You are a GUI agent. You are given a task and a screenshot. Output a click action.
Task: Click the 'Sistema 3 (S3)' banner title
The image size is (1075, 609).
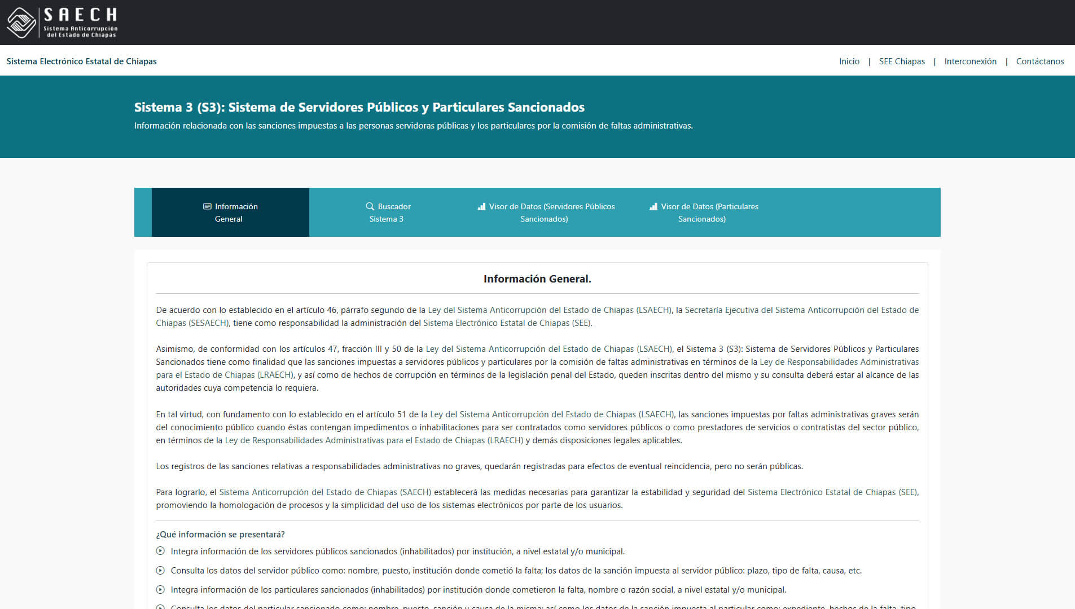point(359,107)
